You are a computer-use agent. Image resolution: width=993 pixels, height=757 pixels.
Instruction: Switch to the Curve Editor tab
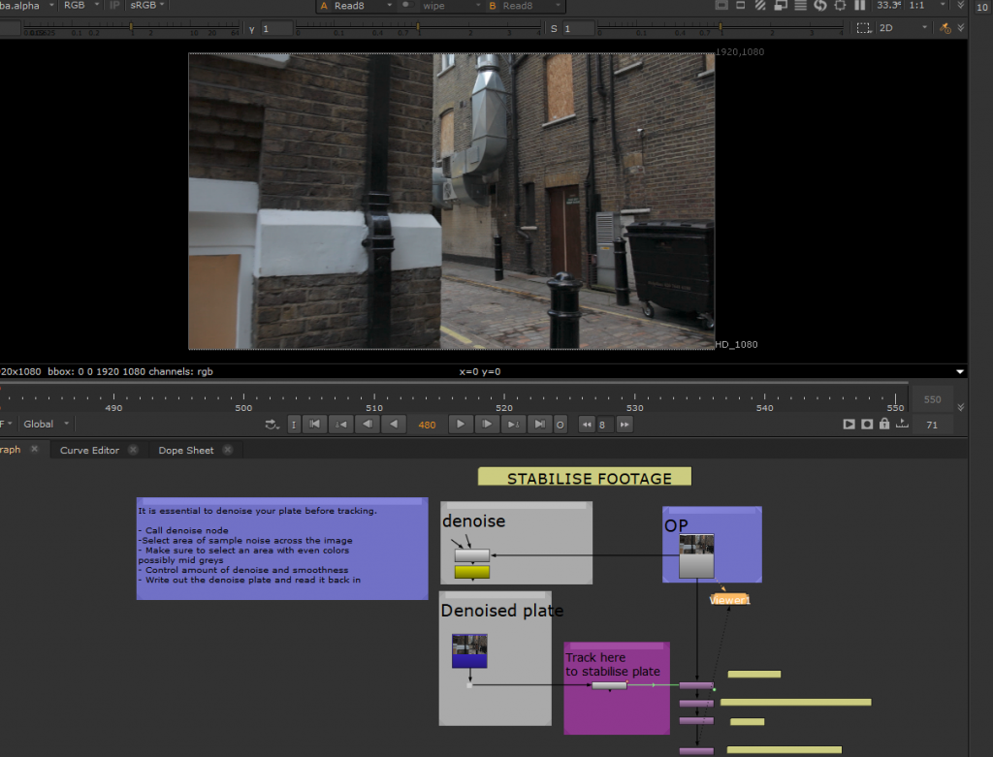[89, 450]
